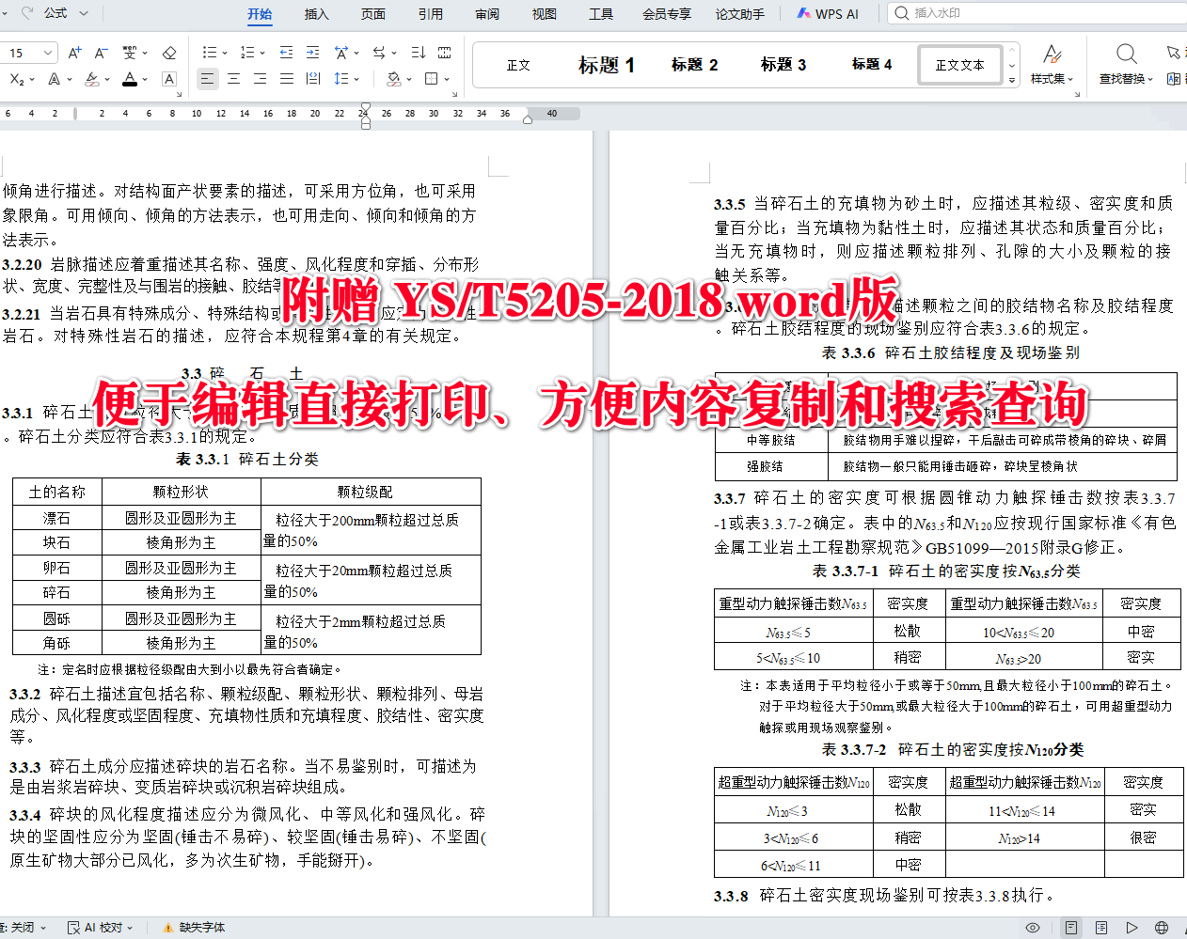This screenshot has width=1187, height=939.
Task: Click the subscript X₂ icon
Action: (x=17, y=79)
